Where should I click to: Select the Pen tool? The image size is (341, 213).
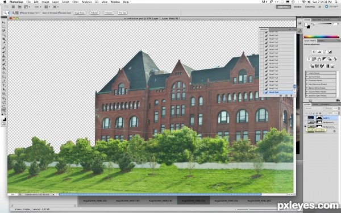click(4, 81)
